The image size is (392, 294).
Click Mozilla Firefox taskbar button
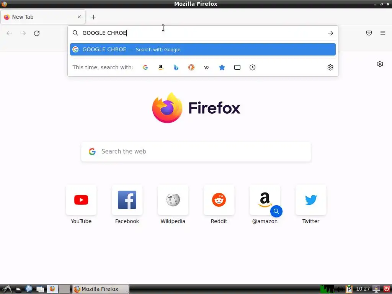click(101, 289)
